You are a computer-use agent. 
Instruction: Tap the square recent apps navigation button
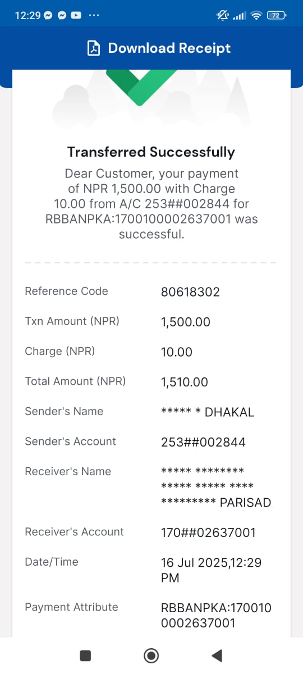tap(85, 655)
